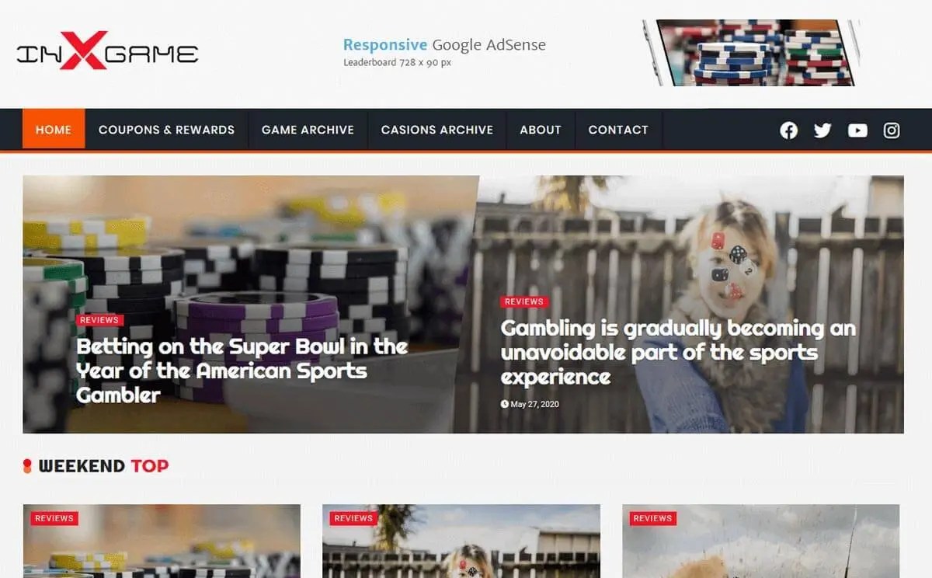This screenshot has width=932, height=578.
Task: Open the Casions Archive menu item
Action: [436, 130]
